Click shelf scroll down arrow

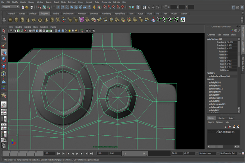(242, 21)
